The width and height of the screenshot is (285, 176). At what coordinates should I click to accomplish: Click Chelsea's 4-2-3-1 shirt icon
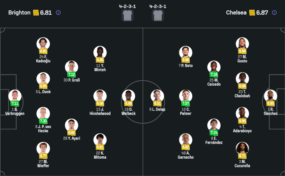pyautogui.click(x=158, y=15)
